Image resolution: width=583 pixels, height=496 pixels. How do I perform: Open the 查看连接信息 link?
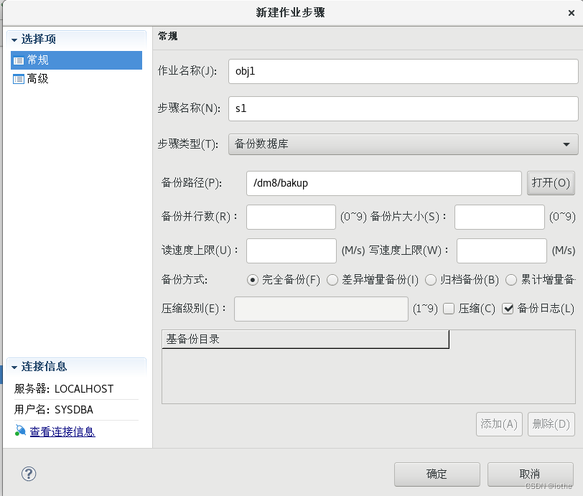(x=62, y=431)
